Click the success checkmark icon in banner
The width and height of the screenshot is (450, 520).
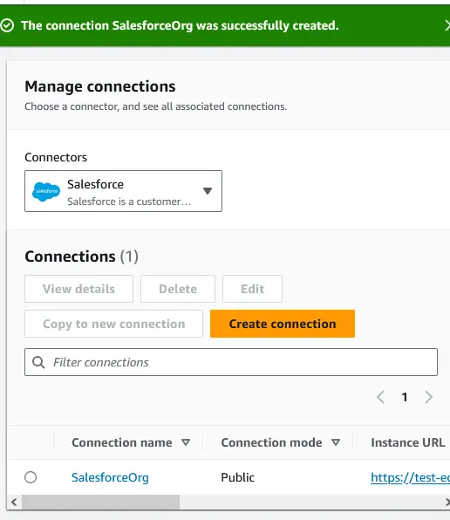point(7,25)
